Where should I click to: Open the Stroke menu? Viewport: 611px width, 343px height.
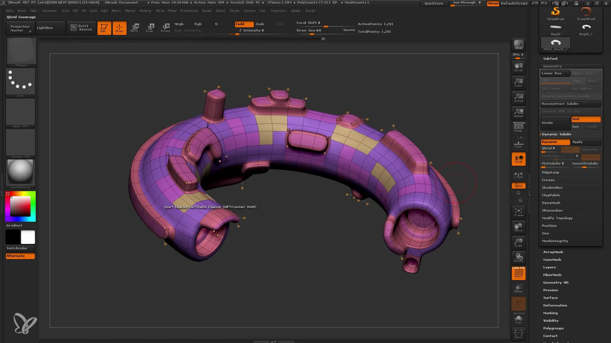[234, 10]
